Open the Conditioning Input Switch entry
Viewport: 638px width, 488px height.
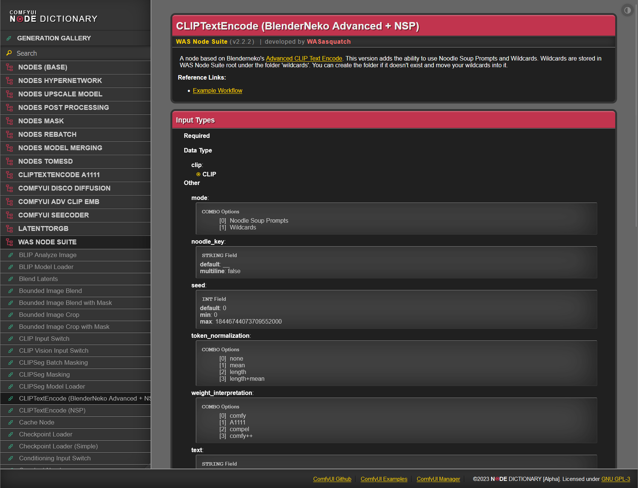pyautogui.click(x=75, y=458)
